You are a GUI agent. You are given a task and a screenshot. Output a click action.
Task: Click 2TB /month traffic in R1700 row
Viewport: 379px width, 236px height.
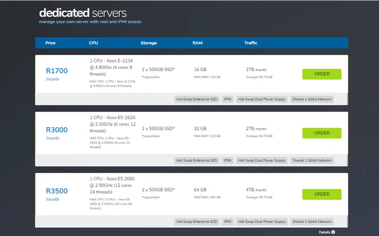pos(256,70)
